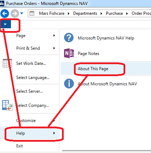Click the Dynamics NAV application logo icon
This screenshot has width=151, height=153.
(2, 4)
